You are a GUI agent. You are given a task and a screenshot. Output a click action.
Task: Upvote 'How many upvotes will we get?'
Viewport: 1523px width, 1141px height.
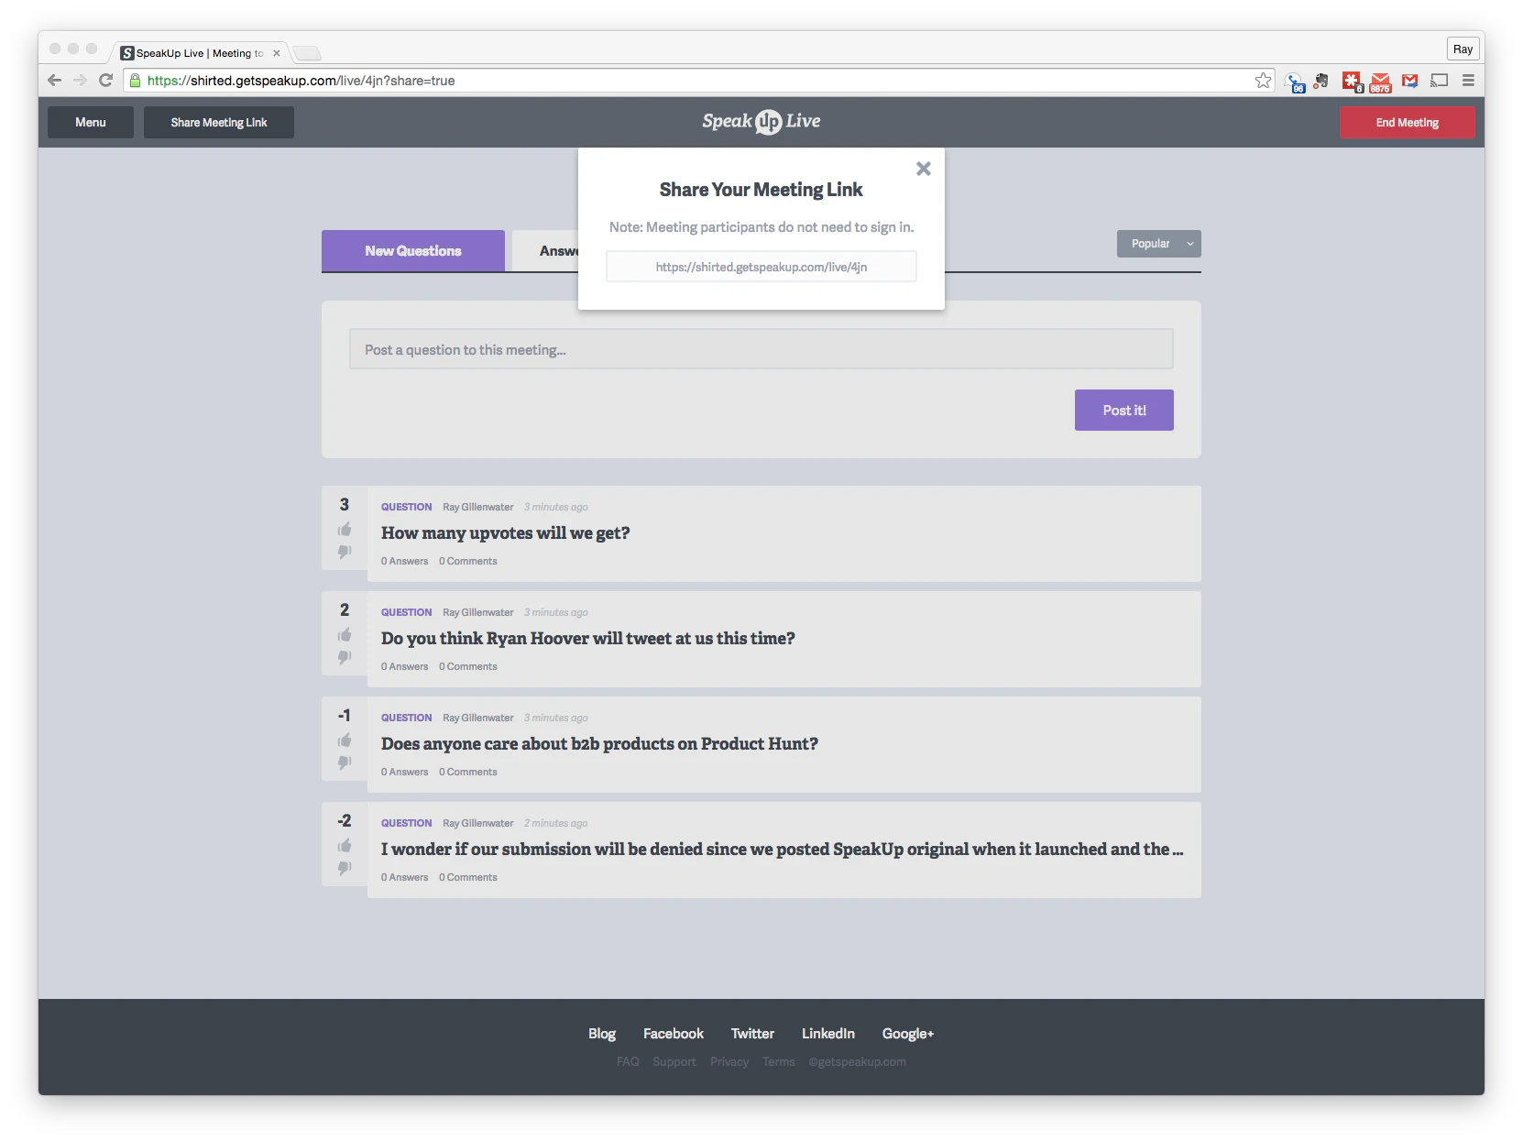(x=345, y=530)
